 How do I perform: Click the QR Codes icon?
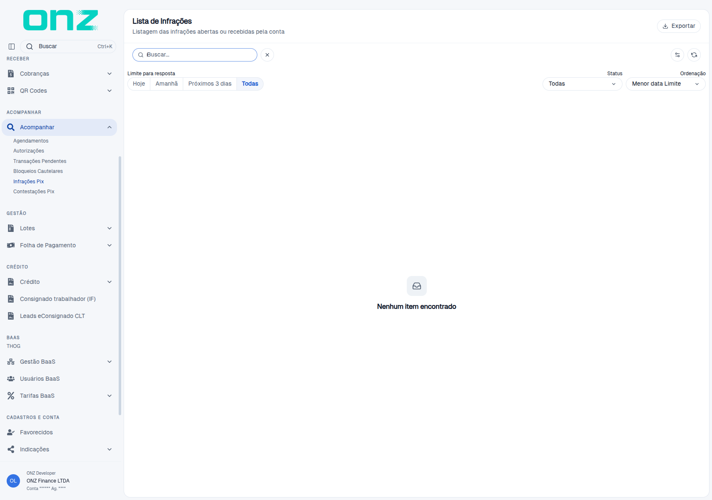click(x=11, y=91)
